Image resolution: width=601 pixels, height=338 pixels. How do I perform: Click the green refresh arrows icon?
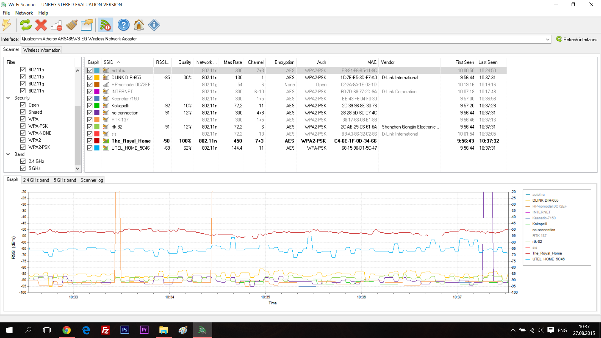click(26, 25)
